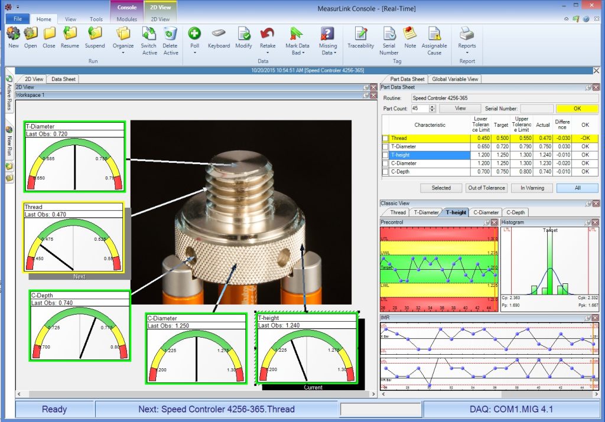This screenshot has height=422, width=605.
Task: Click the Serial Number icon
Action: [x=389, y=35]
